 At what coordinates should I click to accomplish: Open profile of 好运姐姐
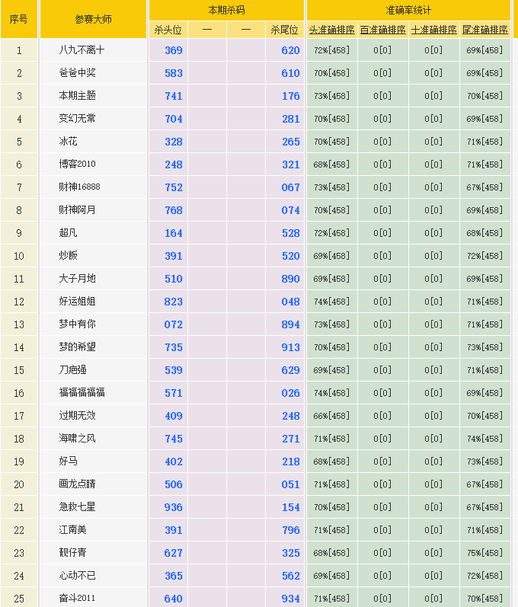(77, 302)
